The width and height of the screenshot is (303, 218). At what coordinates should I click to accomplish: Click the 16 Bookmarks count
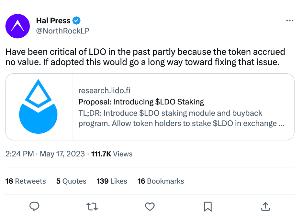point(161,181)
